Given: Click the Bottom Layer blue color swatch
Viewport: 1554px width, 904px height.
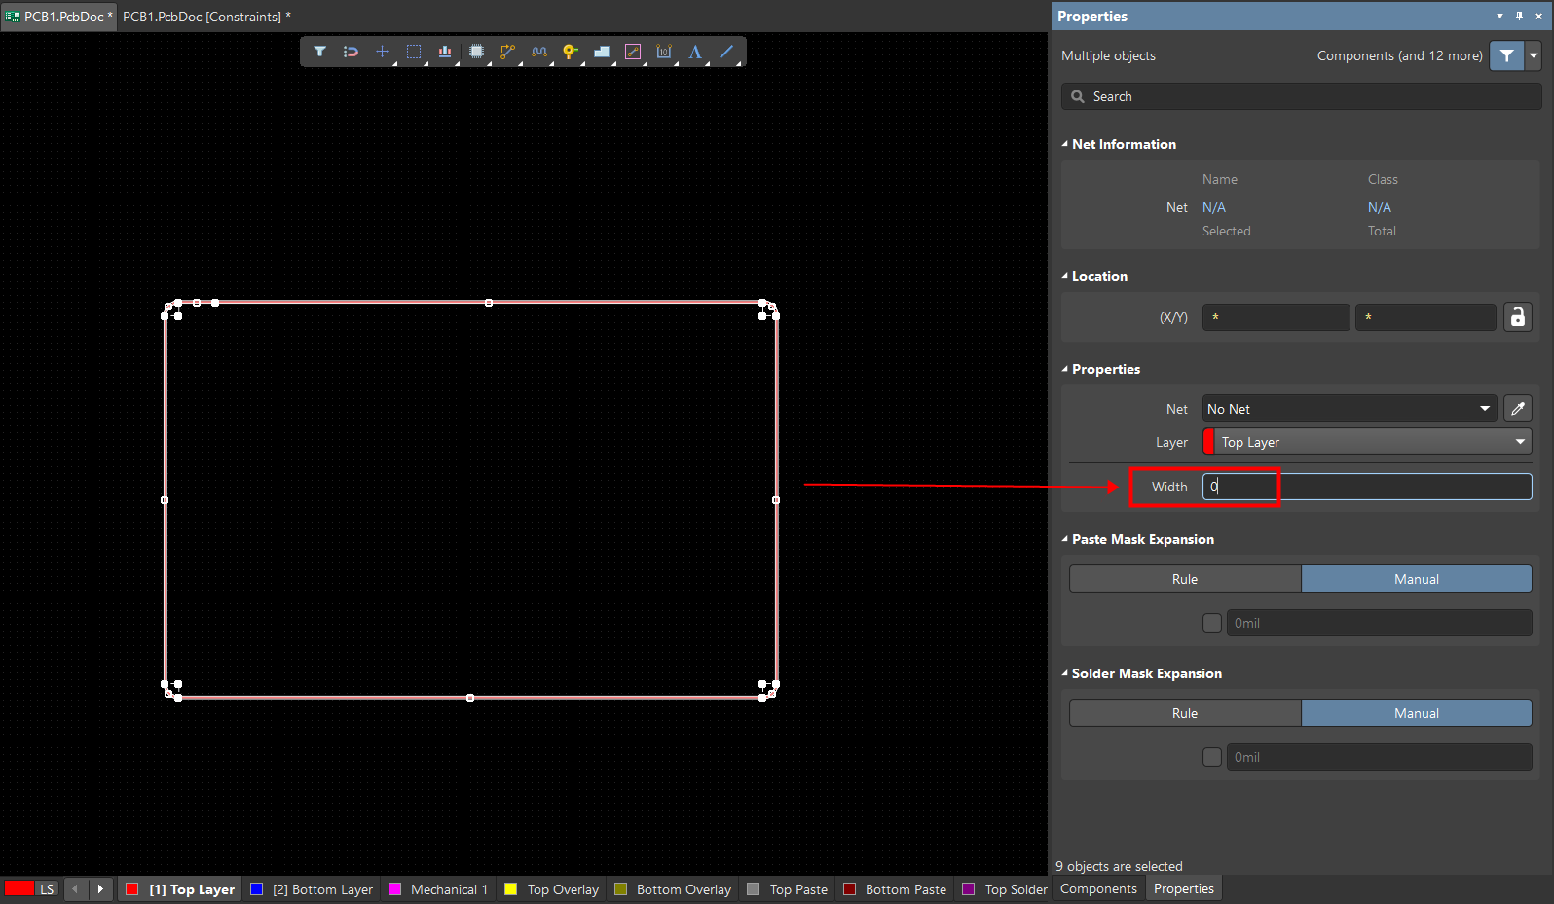Looking at the screenshot, I should [x=257, y=889].
